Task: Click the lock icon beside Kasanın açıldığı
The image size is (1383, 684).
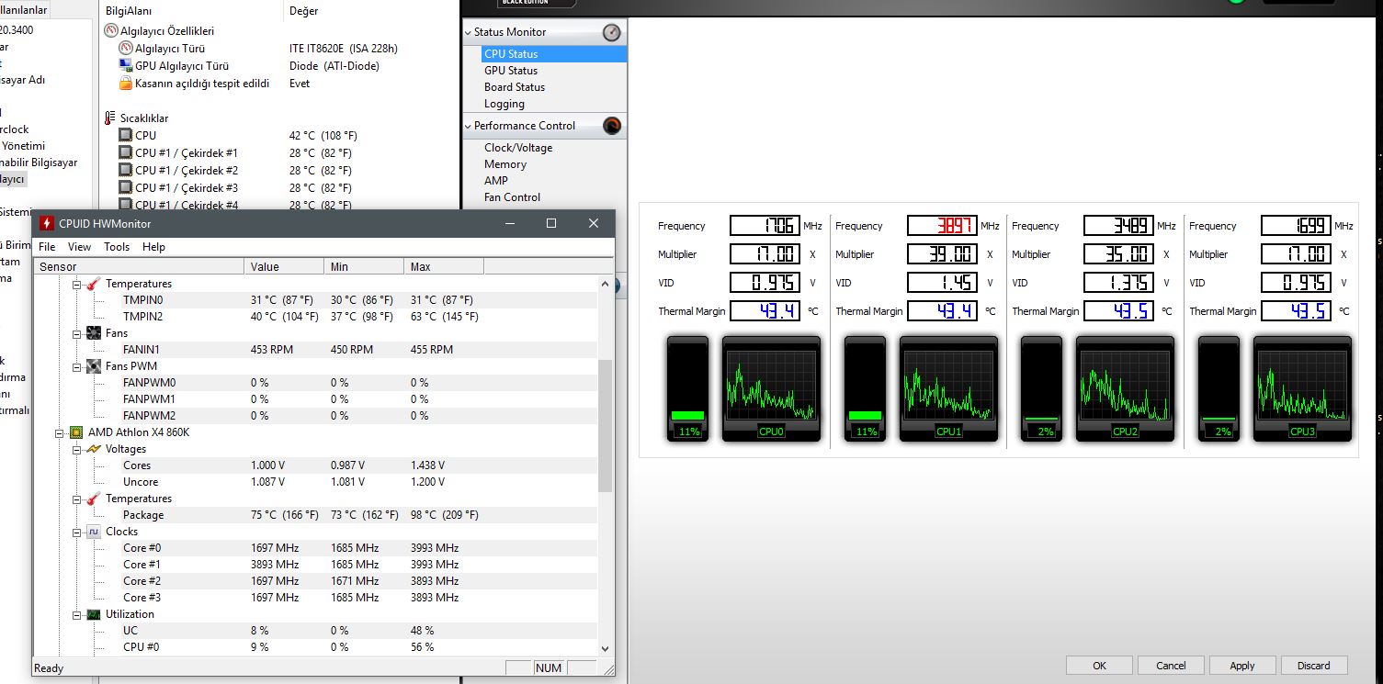Action: pyautogui.click(x=126, y=84)
